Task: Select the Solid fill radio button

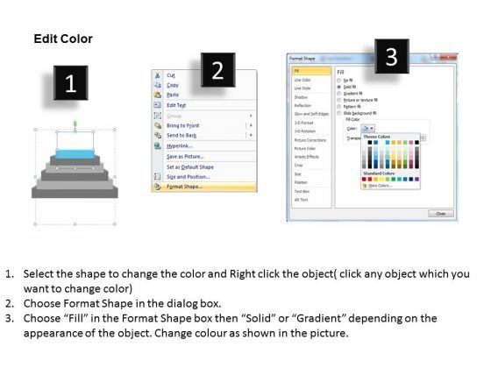Action: (338, 87)
